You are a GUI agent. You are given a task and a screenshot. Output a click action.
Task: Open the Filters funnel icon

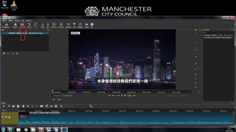click(74, 25)
